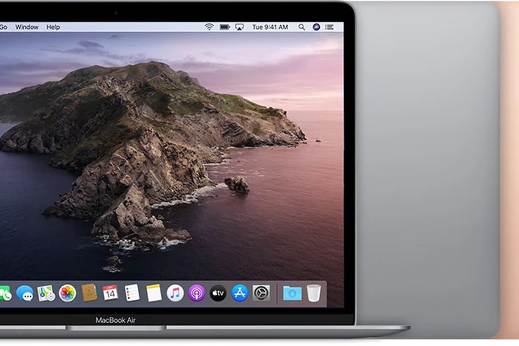Image resolution: width=519 pixels, height=346 pixels.
Task: Click the Tue 9:41 AM clock
Action: pos(270,27)
